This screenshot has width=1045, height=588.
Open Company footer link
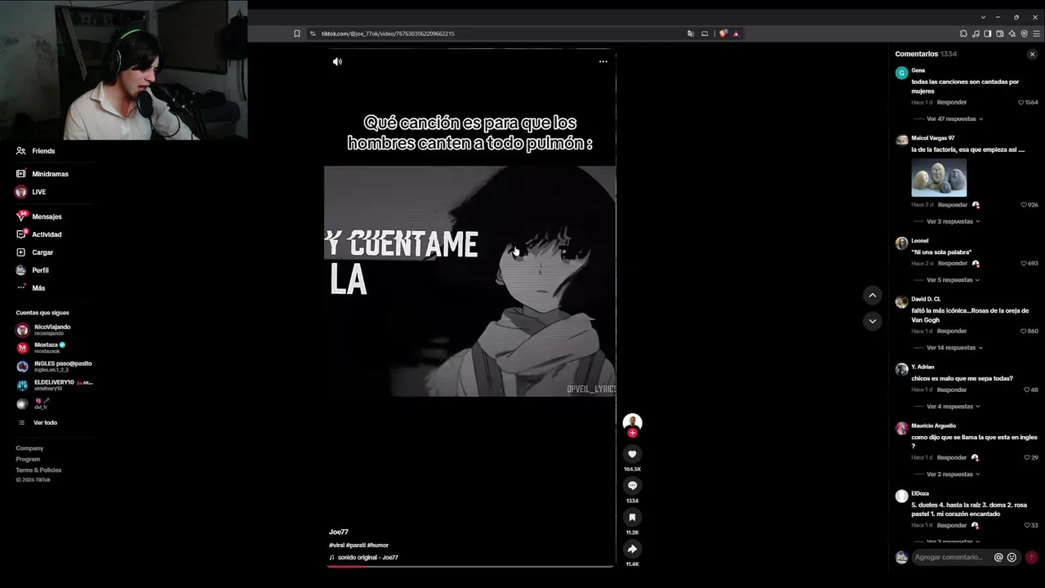coord(29,448)
